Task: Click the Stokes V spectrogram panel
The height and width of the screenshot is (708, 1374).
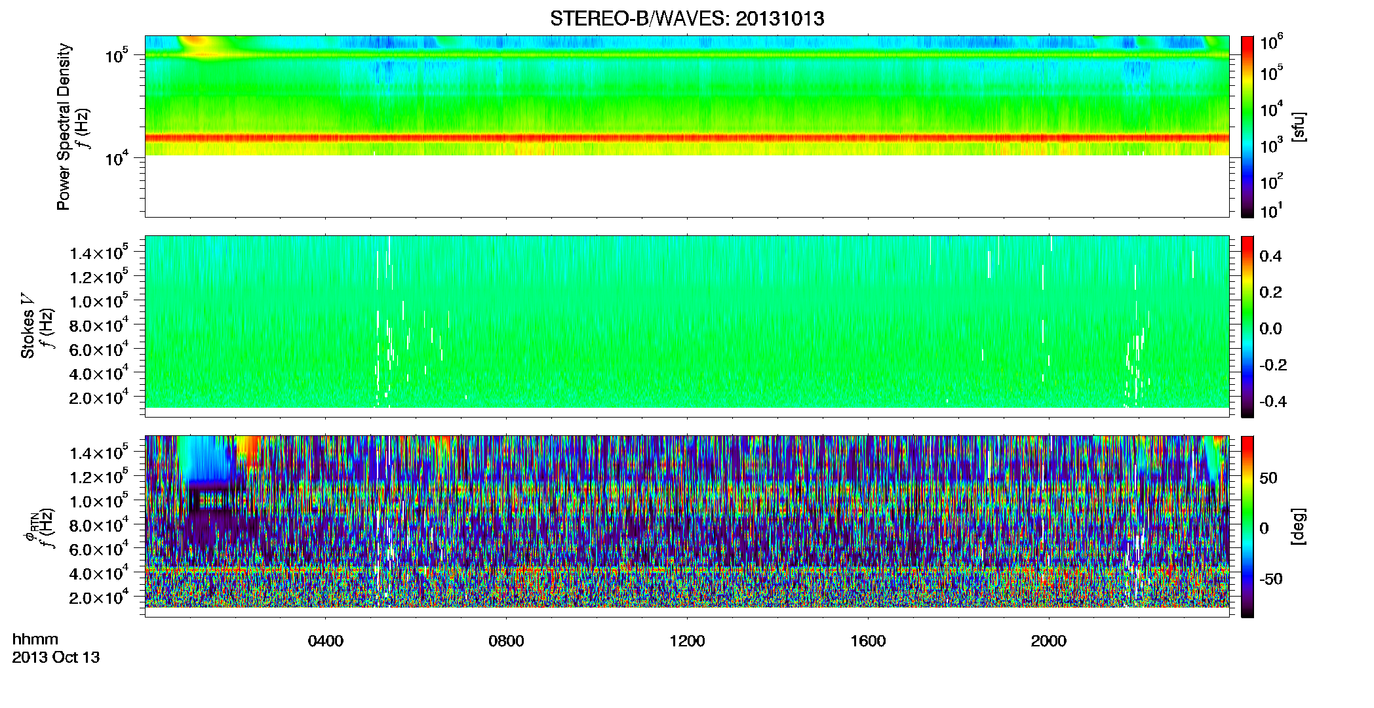Action: point(687,326)
